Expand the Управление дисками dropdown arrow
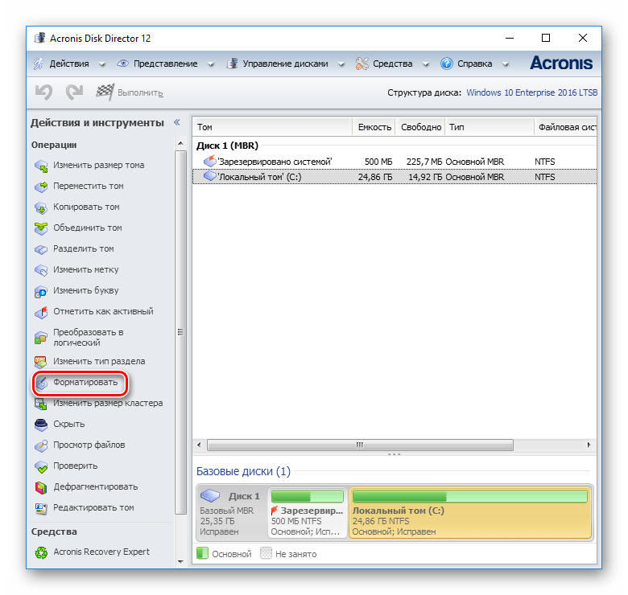This screenshot has width=628, height=595. [x=341, y=64]
